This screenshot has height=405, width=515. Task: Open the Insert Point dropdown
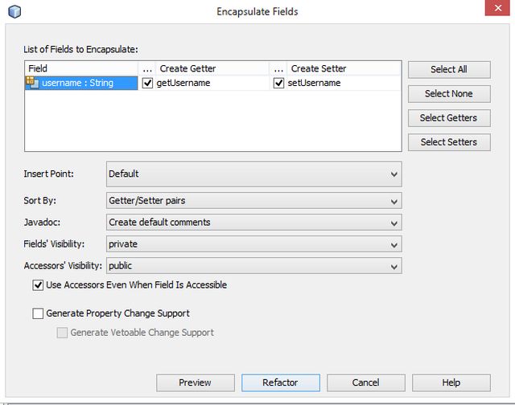(x=253, y=174)
